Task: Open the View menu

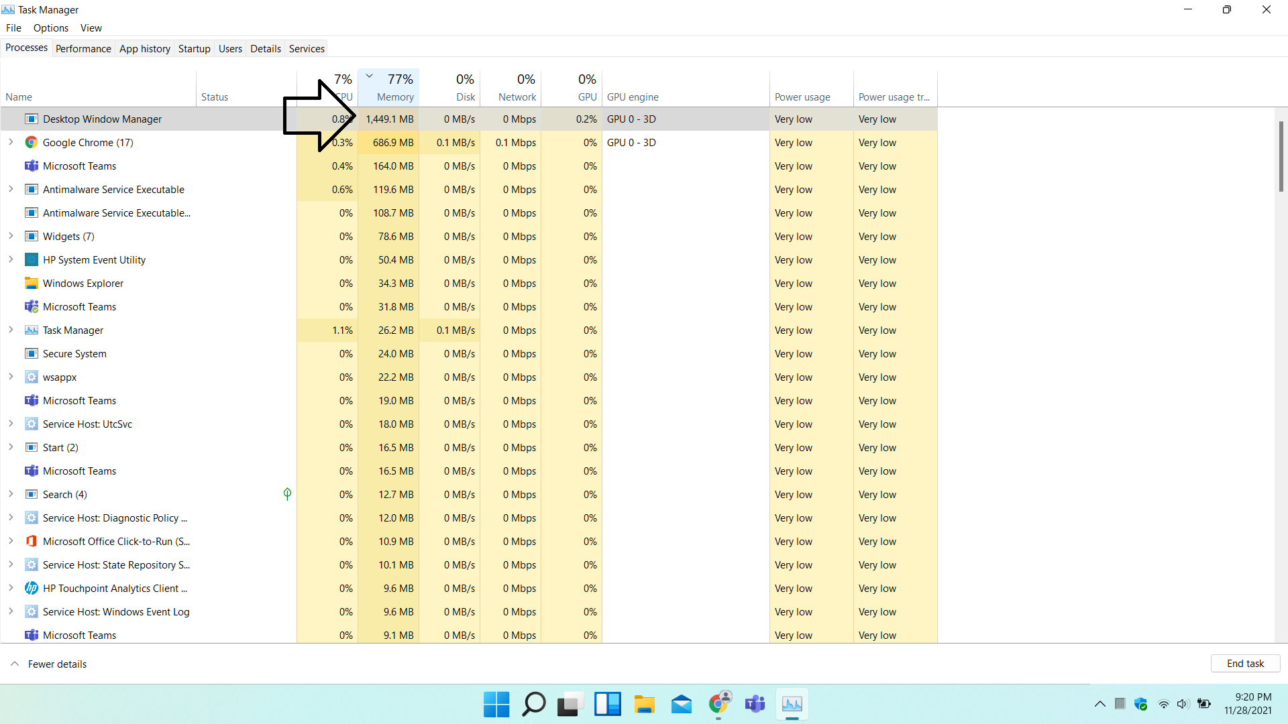Action: coord(91,27)
